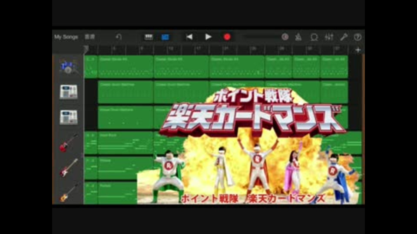This screenshot has width=417, height=234.
Task: Go to beginning of song
Action: coord(189,37)
